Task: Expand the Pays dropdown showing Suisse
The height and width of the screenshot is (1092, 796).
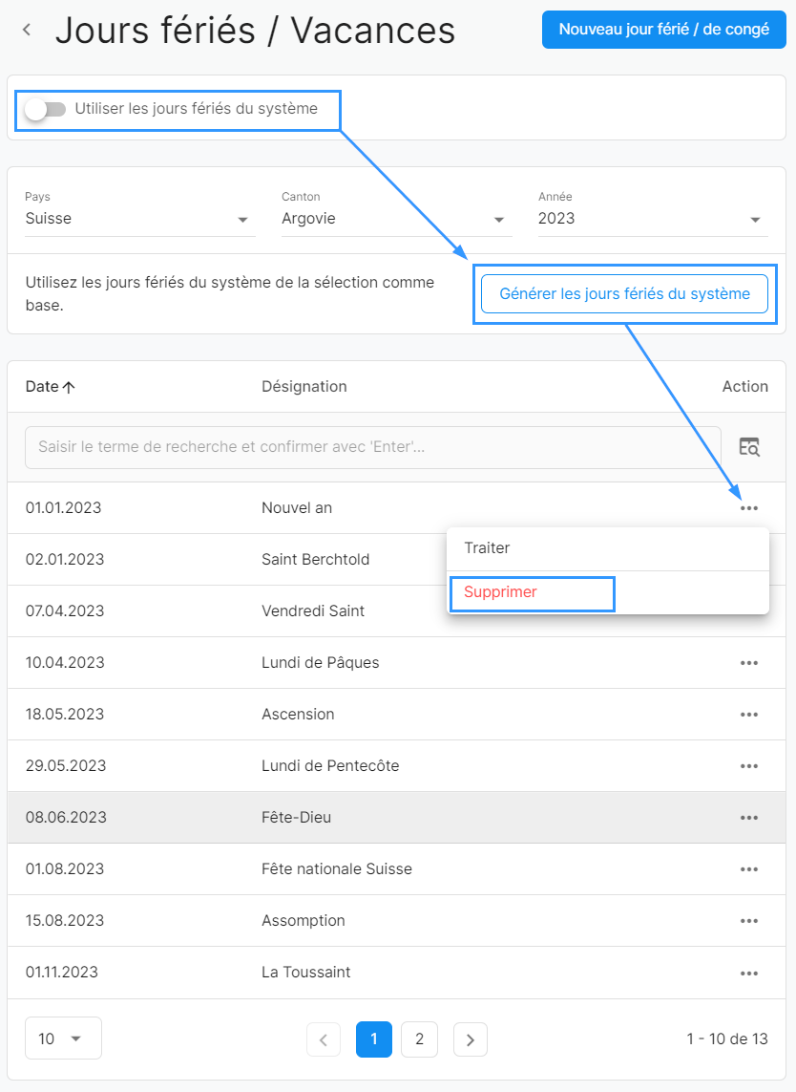Action: coord(139,219)
